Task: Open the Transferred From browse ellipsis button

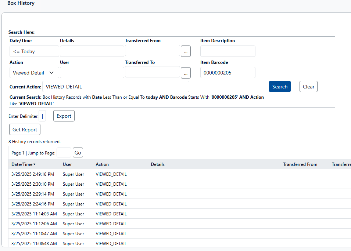Action: tap(186, 51)
